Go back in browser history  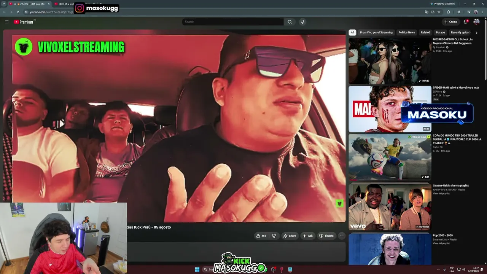5,12
